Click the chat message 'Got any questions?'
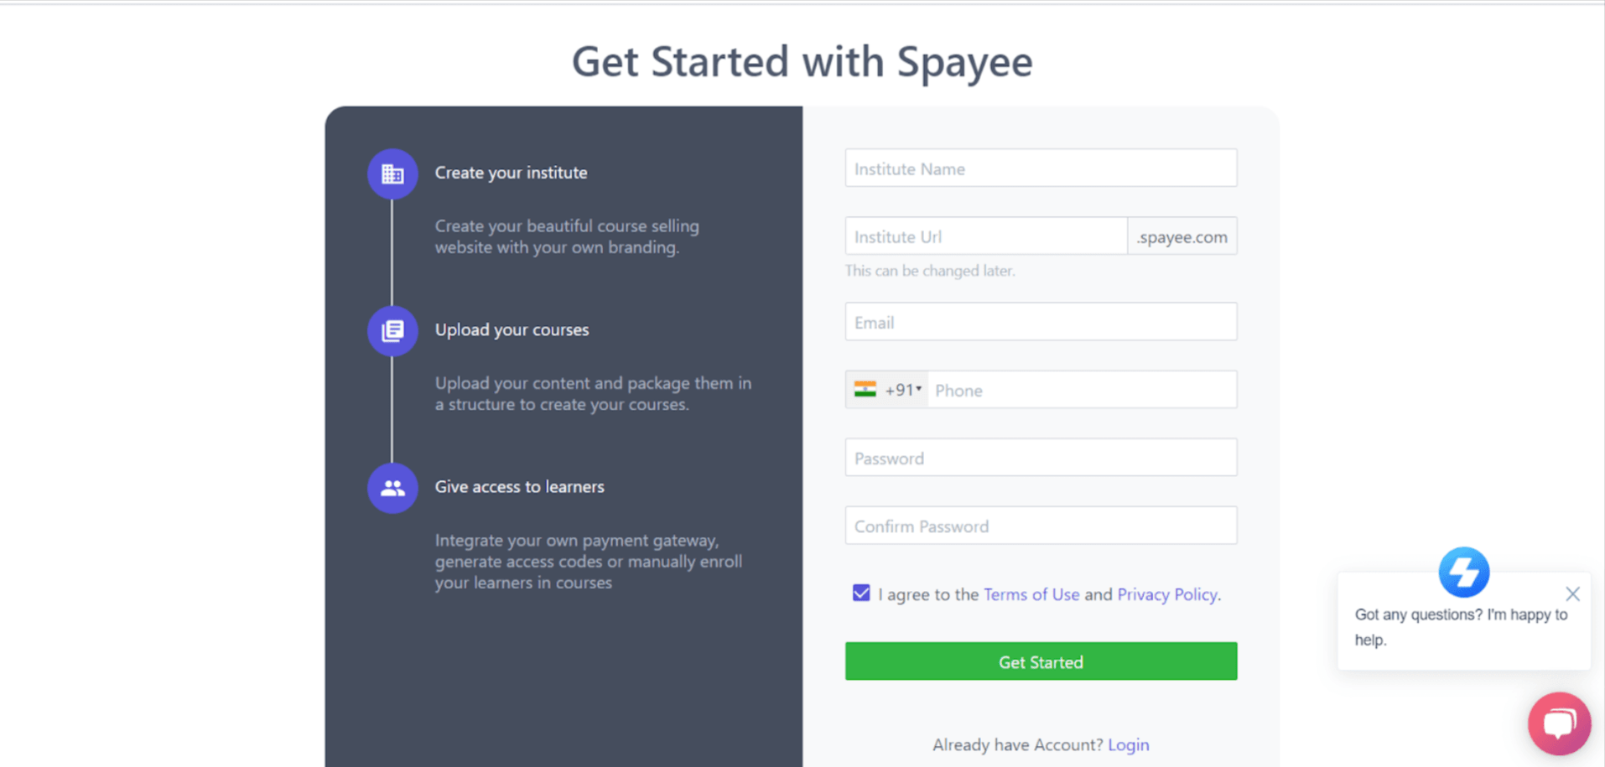This screenshot has height=767, width=1605. (1461, 627)
